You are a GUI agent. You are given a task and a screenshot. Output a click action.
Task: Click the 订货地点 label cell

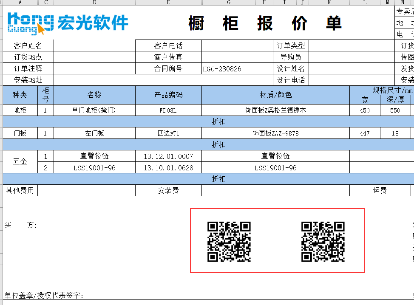[x=28, y=57]
